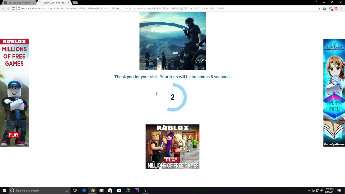Click the Final Fantasy car image thumbnail
This screenshot has width=345, height=194.
click(172, 41)
